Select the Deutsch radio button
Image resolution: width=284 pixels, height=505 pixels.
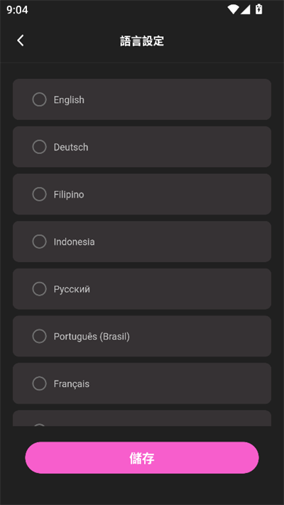(x=39, y=147)
